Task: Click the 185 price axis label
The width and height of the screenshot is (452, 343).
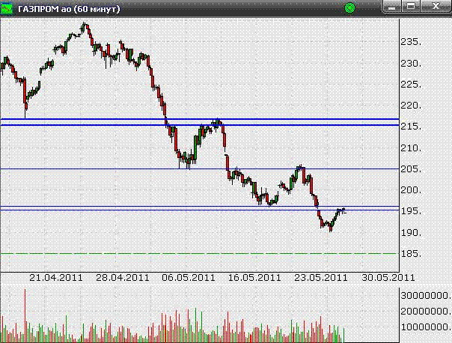Action: pyautogui.click(x=411, y=254)
